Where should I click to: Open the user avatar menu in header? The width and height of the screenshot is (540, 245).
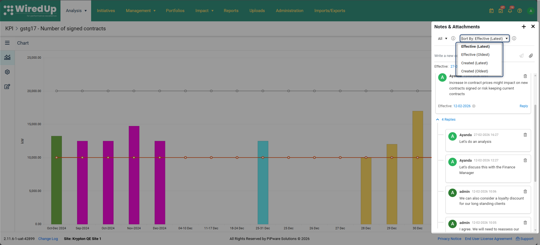[531, 11]
